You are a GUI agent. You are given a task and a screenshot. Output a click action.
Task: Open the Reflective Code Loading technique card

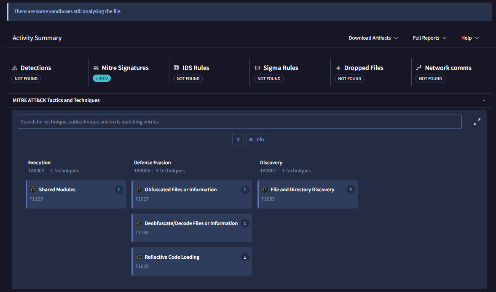192,262
